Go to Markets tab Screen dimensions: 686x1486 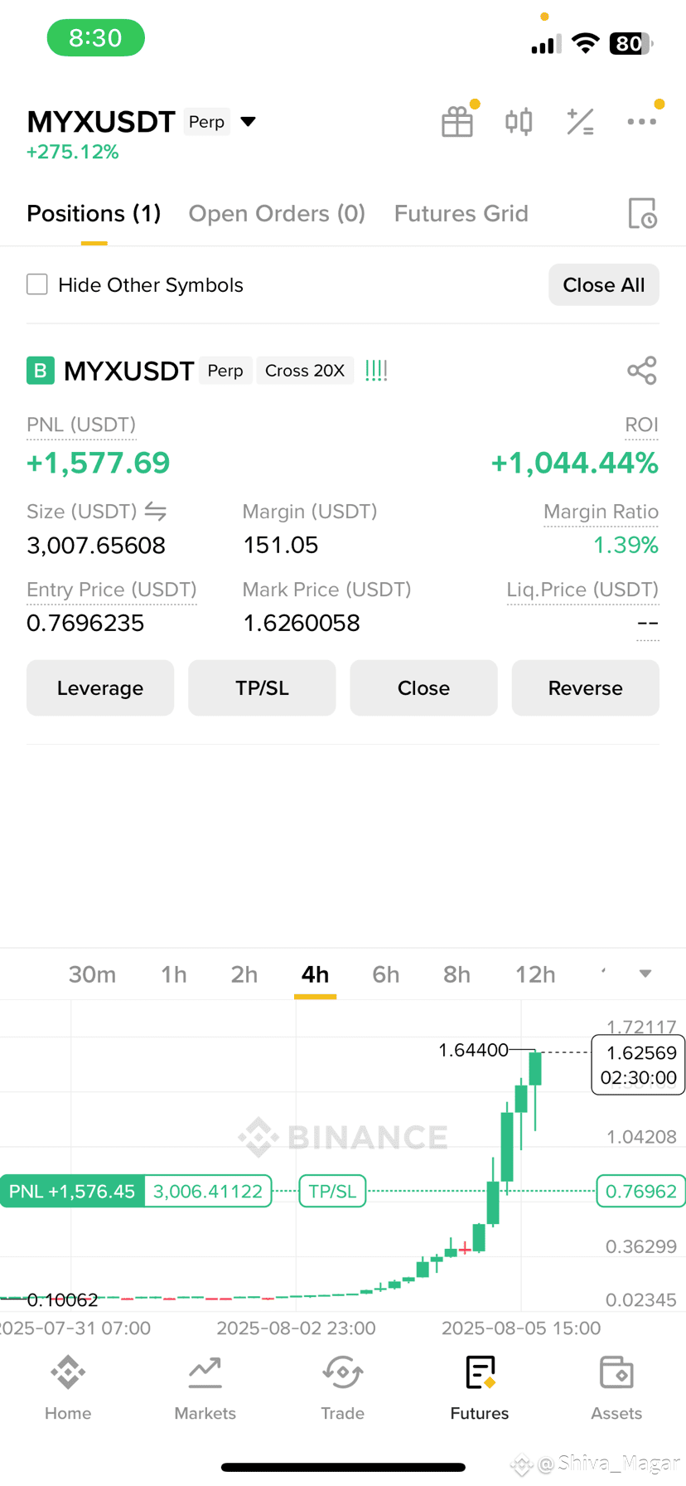(205, 1387)
